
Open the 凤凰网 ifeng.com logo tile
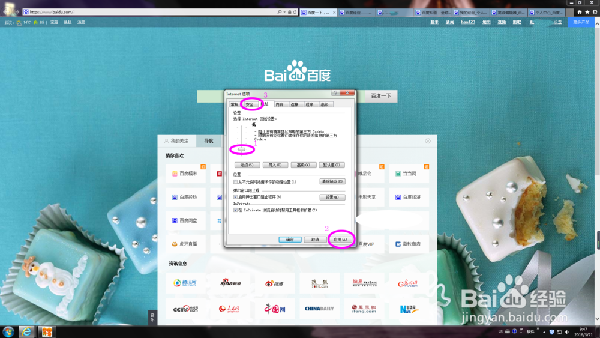pyautogui.click(x=364, y=309)
